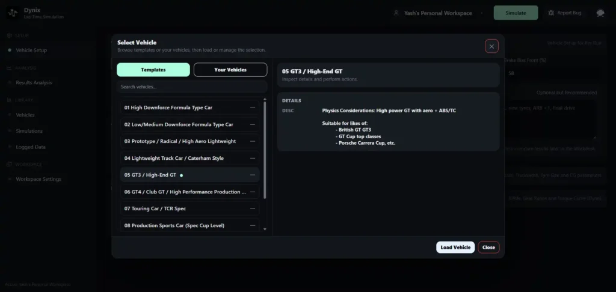This screenshot has height=292, width=616.
Task: Click the dash icon on 08 Production Sports Car row
Action: [253, 225]
